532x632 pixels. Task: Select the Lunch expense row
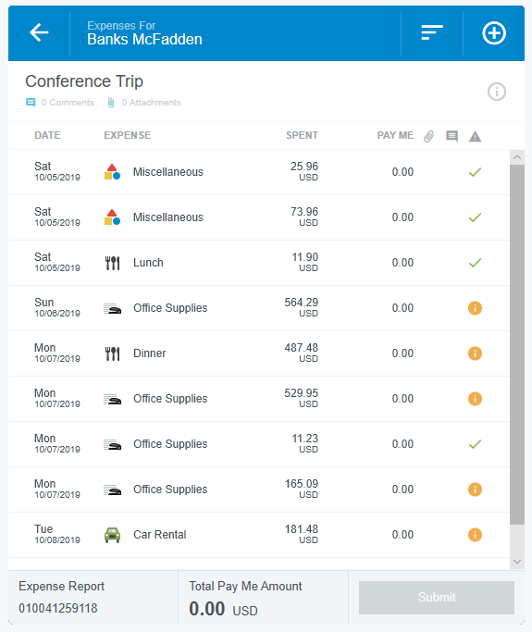click(259, 263)
